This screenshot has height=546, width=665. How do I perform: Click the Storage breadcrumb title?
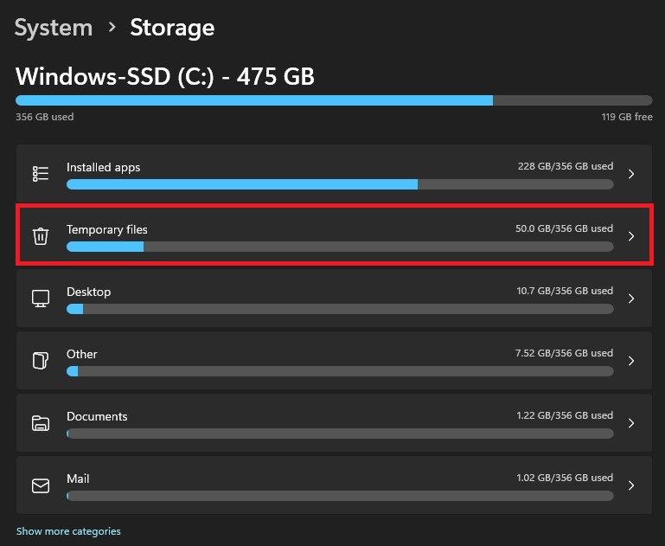click(172, 28)
